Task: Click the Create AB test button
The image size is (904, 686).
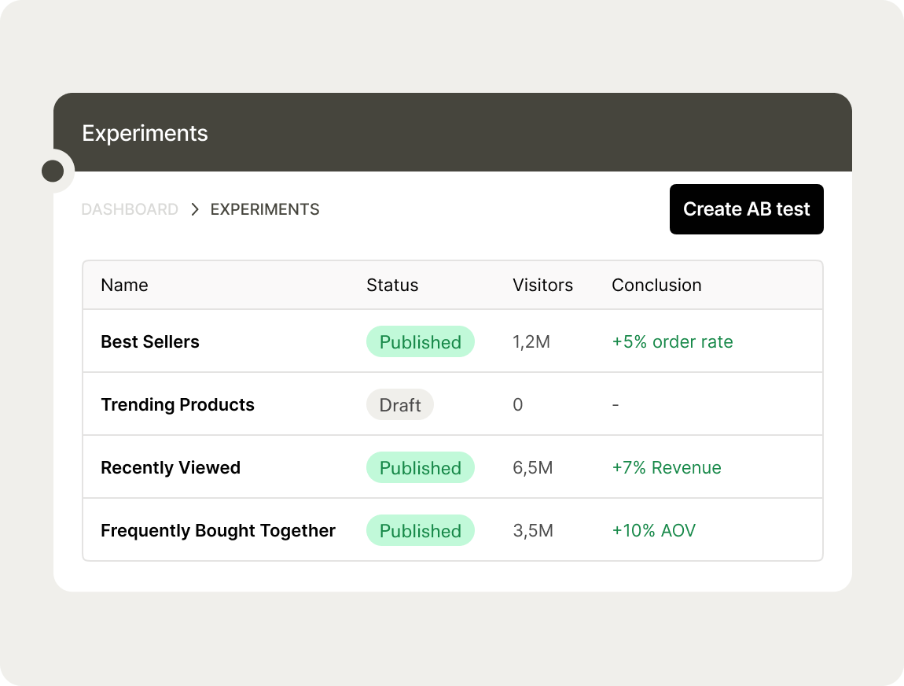Action: click(746, 209)
